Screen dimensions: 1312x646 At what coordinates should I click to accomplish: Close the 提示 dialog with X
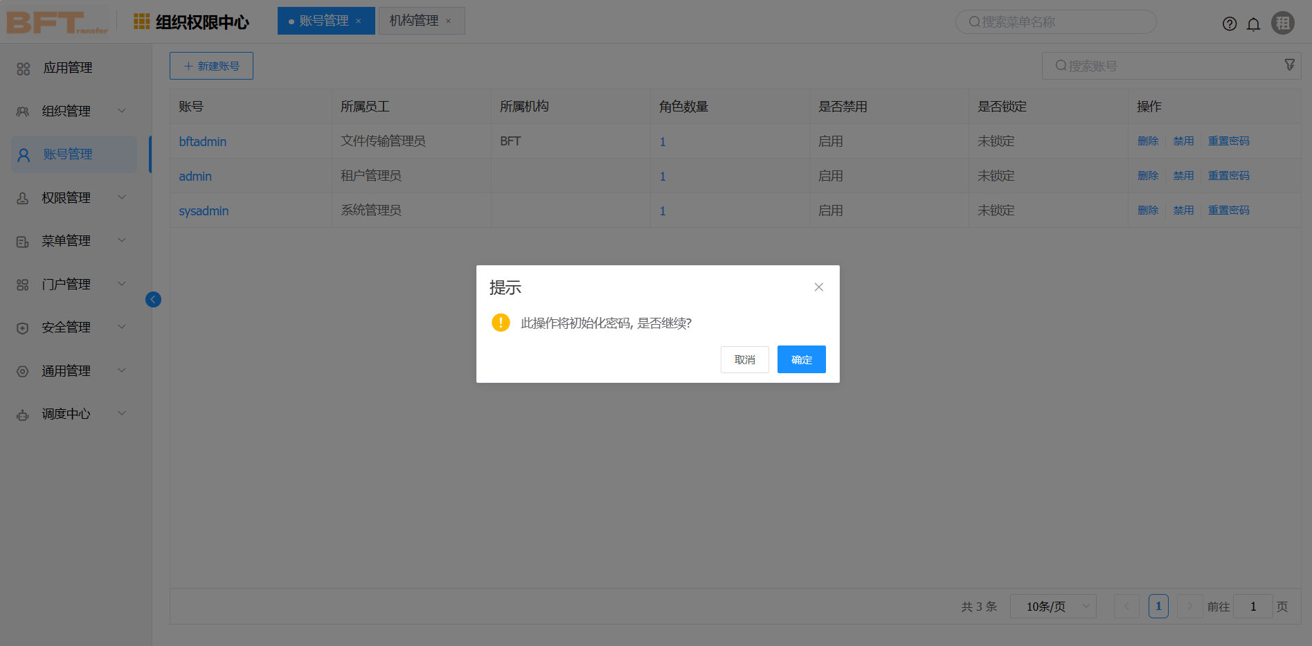[818, 287]
